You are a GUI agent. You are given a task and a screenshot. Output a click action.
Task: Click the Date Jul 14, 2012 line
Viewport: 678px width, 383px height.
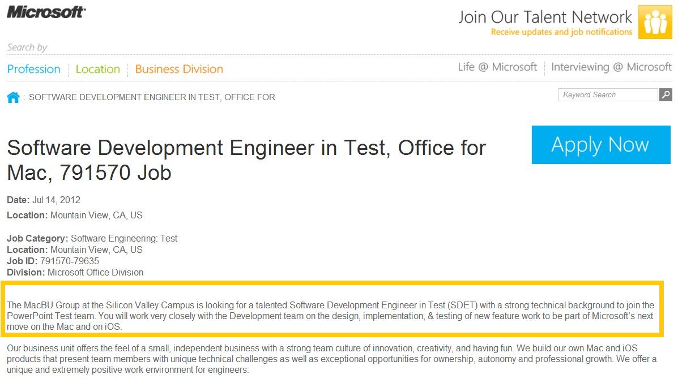44,200
